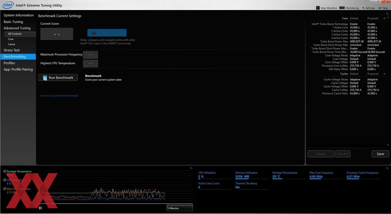Select Benchmarking in the sidebar
This screenshot has width=391, height=214.
tap(18, 57)
